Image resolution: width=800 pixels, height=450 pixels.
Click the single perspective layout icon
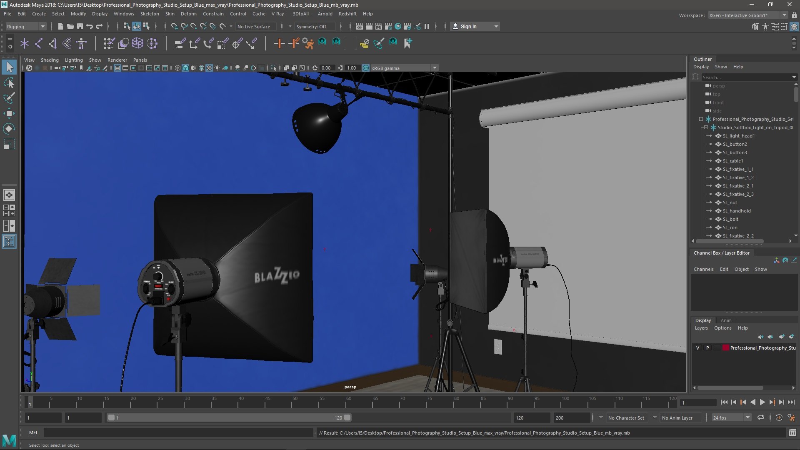[x=9, y=195]
